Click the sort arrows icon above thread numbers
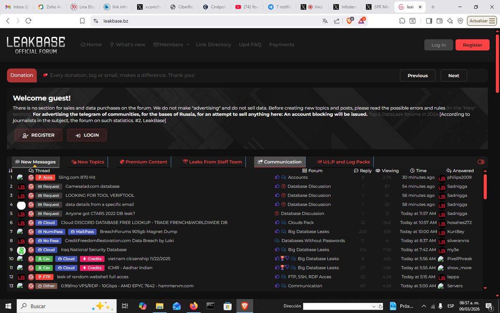The width and height of the screenshot is (500, 313). [x=10, y=171]
